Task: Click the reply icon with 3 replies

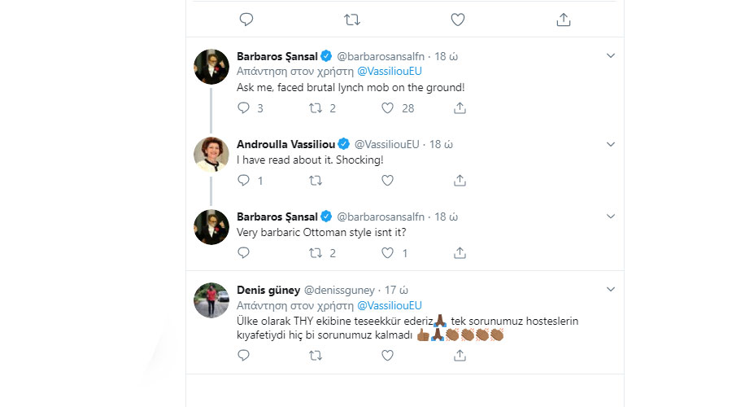Action: (x=244, y=108)
